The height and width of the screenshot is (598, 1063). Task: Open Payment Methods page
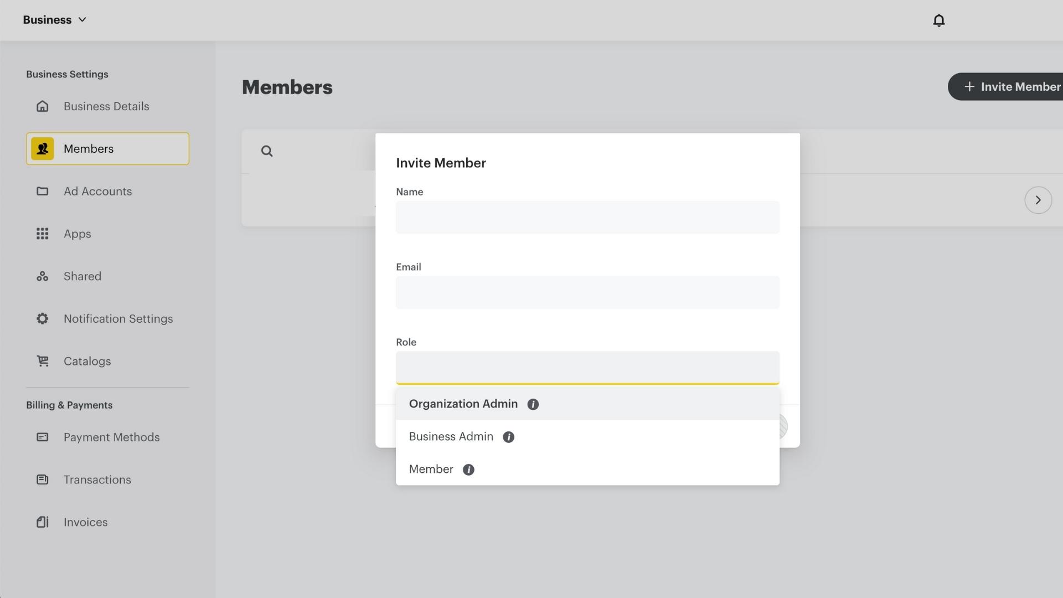pyautogui.click(x=107, y=437)
